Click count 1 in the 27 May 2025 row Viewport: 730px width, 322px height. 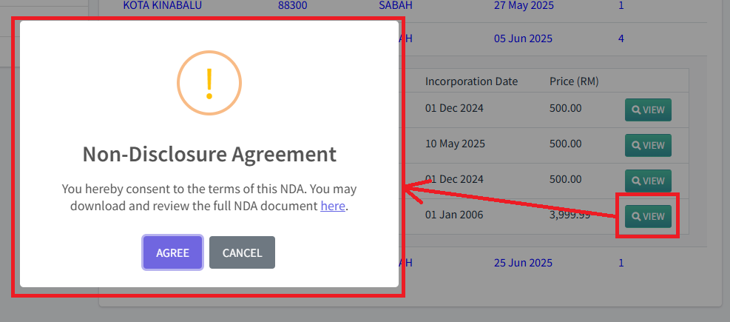(x=621, y=5)
